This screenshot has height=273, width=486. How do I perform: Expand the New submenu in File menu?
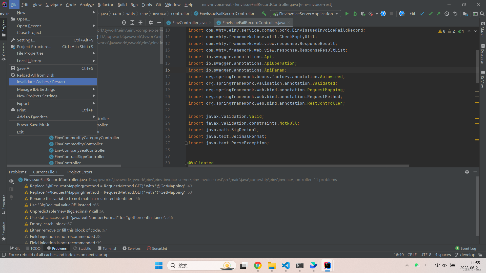[53, 12]
